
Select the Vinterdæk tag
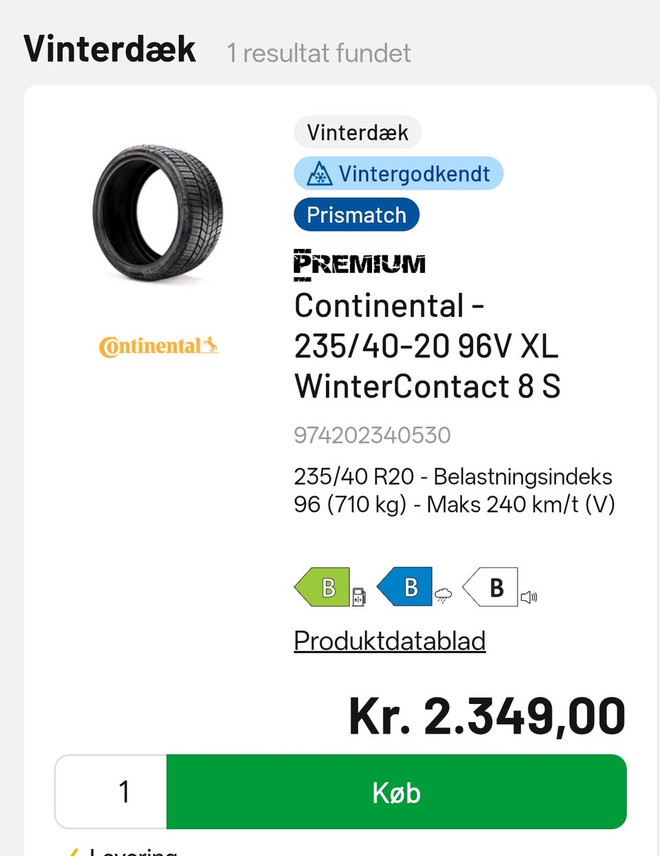[x=357, y=132]
